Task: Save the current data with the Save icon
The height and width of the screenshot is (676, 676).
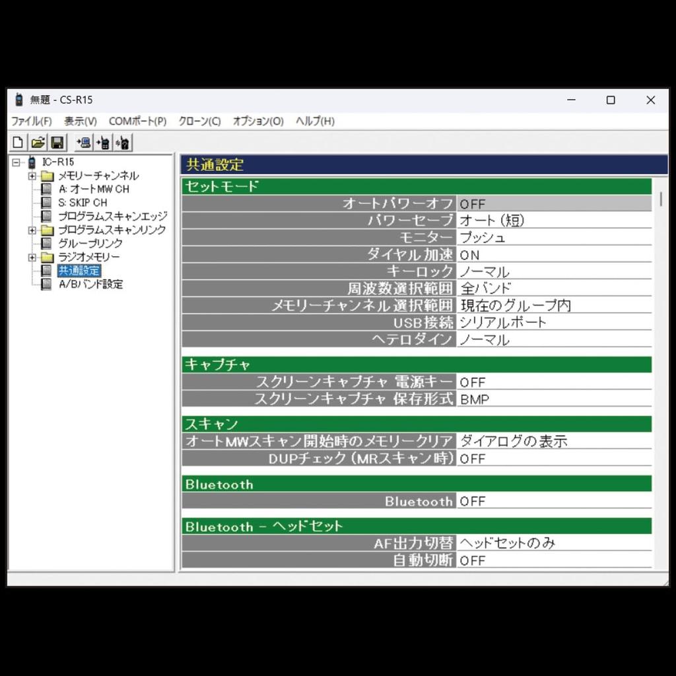Action: (57, 142)
